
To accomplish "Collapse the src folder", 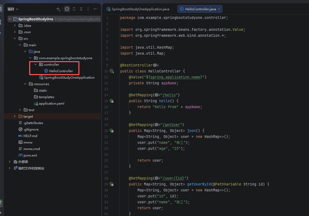I will [x=15, y=38].
